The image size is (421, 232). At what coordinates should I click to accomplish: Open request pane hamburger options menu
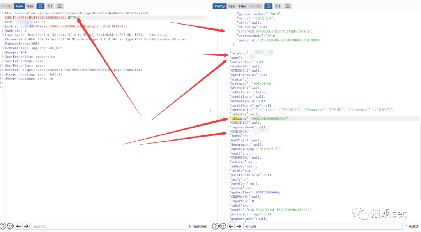pyautogui.click(x=59, y=6)
